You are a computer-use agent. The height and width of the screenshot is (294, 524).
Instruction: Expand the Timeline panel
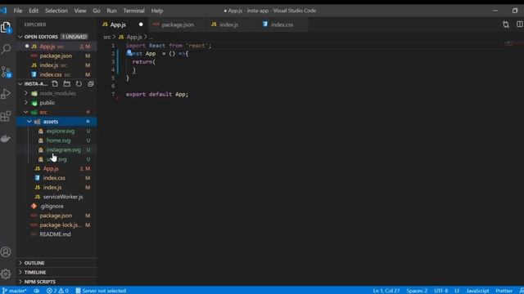coord(56,272)
